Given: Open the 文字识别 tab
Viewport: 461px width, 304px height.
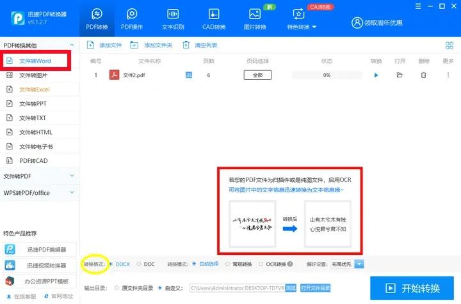Looking at the screenshot, I should pos(173,19).
